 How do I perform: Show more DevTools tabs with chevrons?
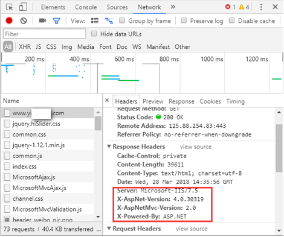coord(173,7)
